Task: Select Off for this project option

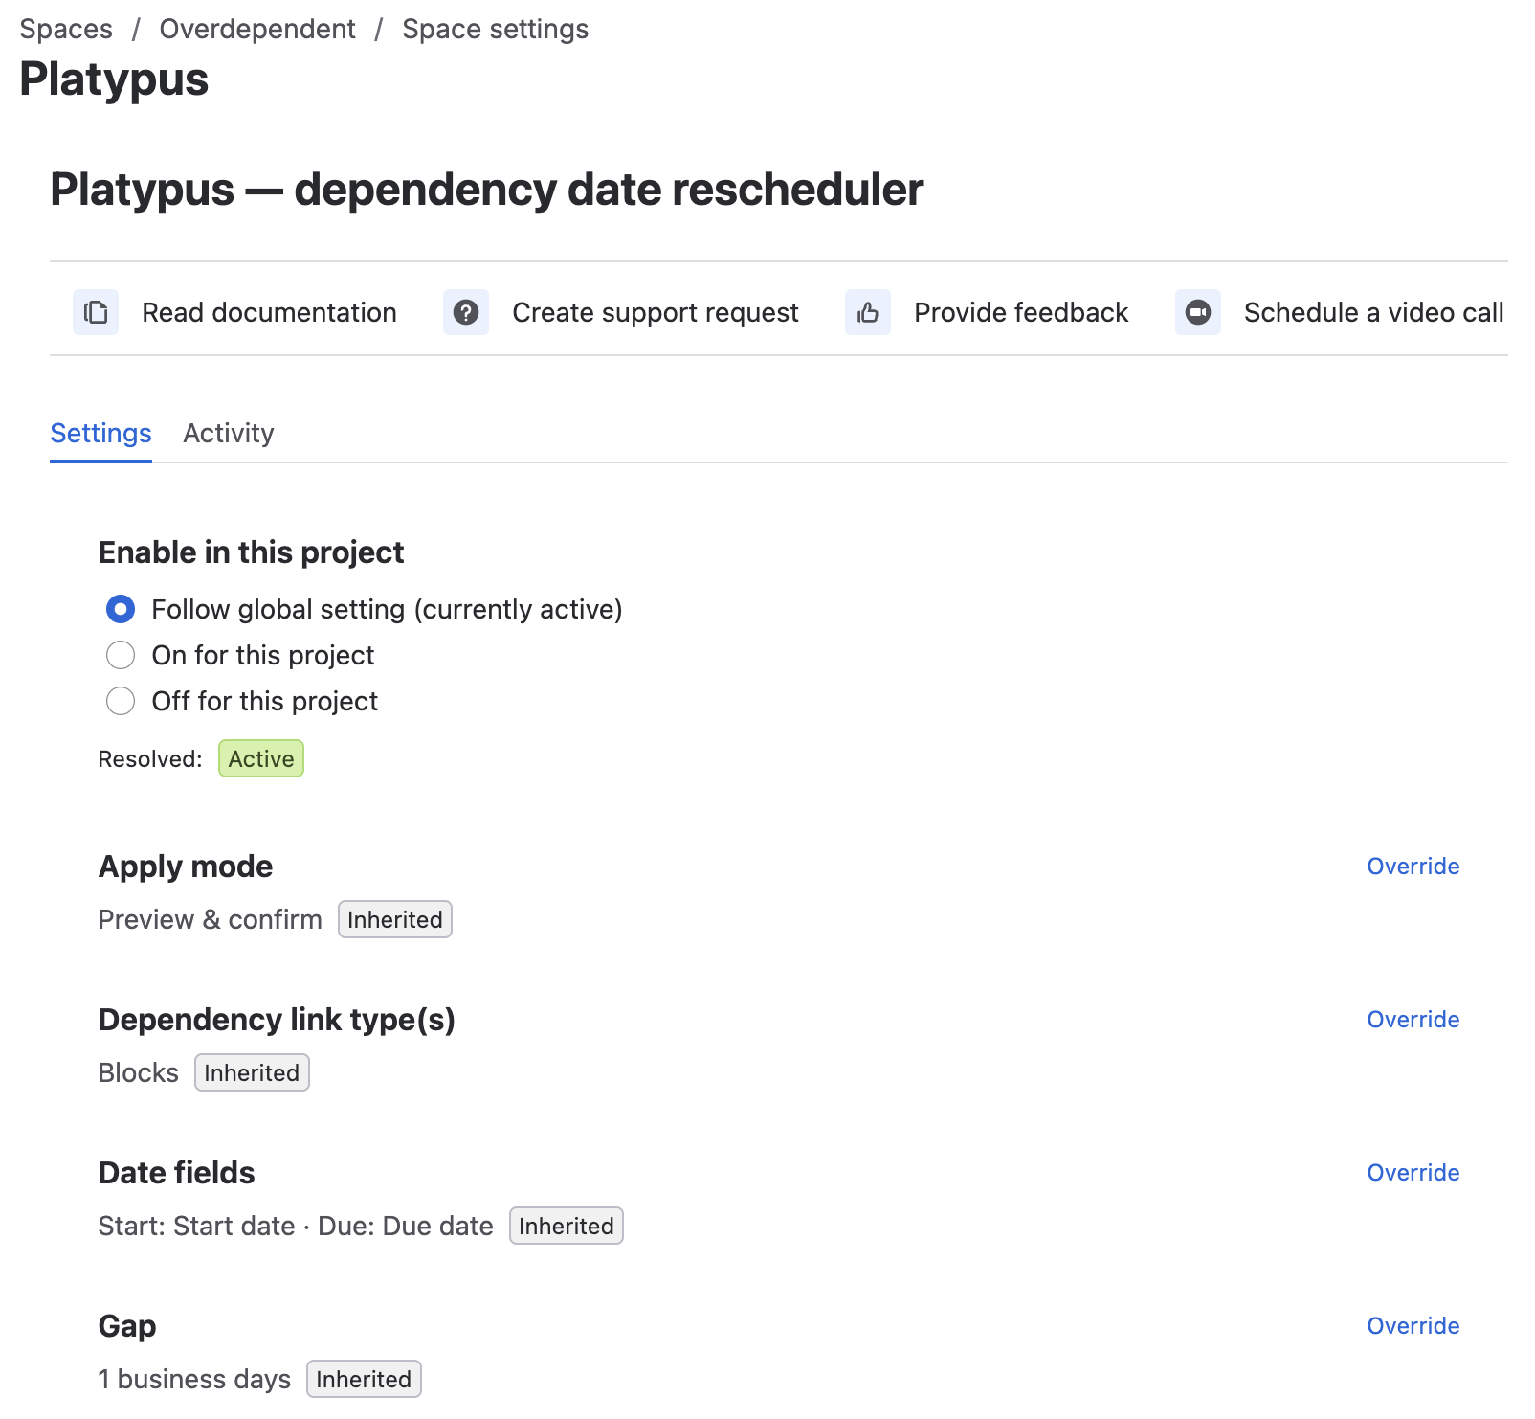Action: 121,701
